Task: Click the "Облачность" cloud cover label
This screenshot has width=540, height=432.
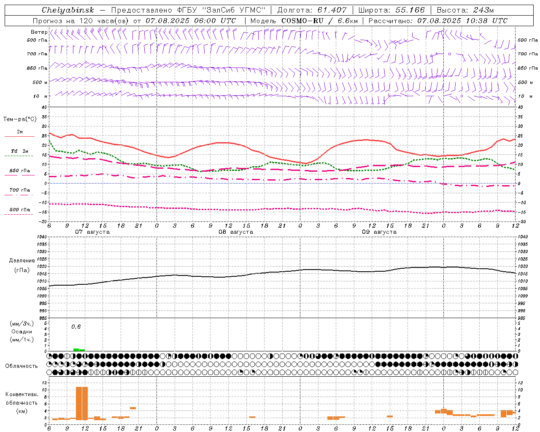Action: coord(22,366)
